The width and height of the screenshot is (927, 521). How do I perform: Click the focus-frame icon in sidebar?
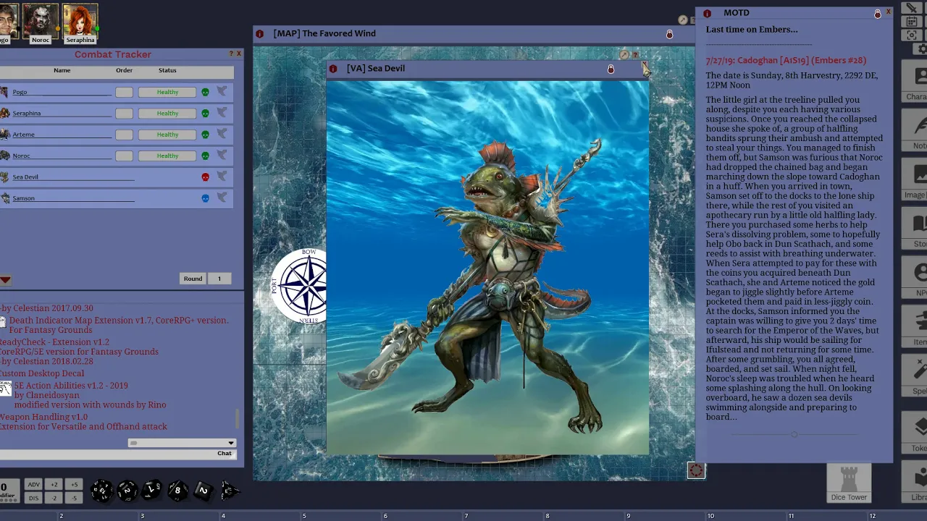pos(913,35)
